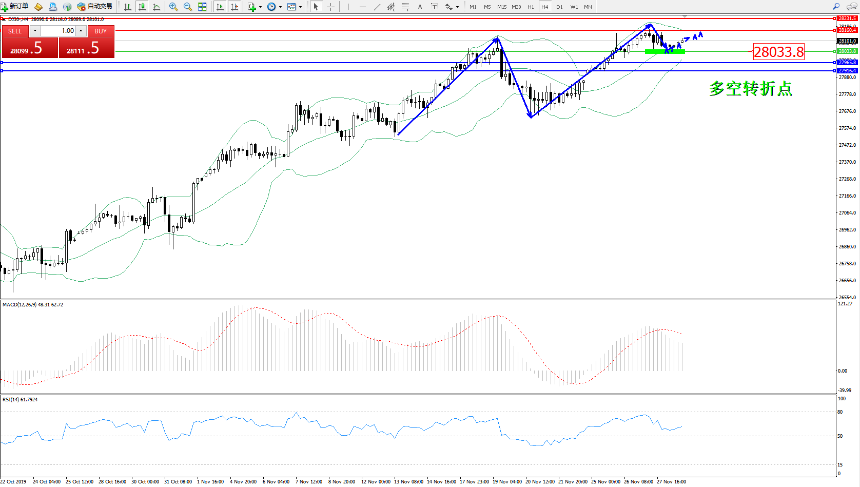Click the BUY button at 28111.5
Screen dimensions: 860x487
[86, 48]
